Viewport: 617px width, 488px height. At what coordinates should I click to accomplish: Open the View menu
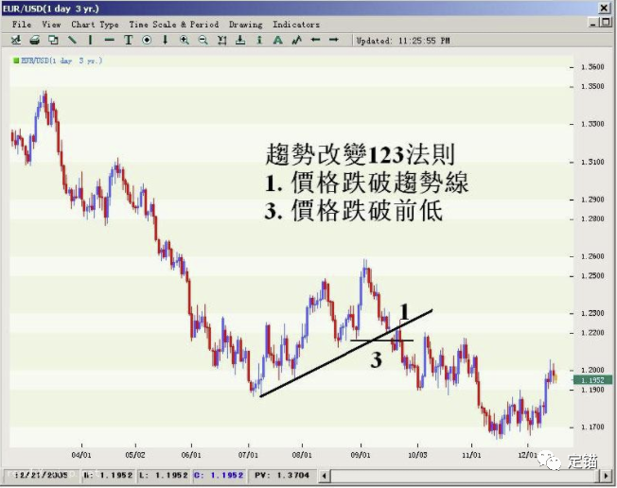(51, 25)
